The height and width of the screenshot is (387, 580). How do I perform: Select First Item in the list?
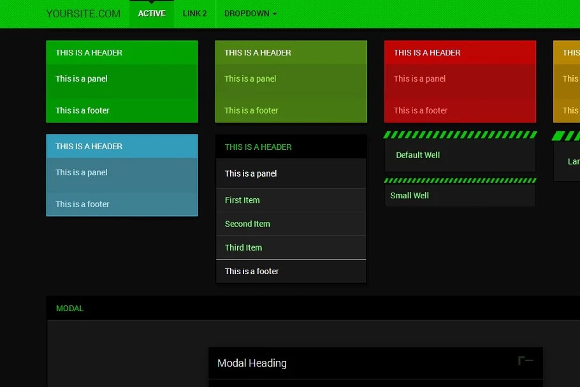click(x=242, y=200)
